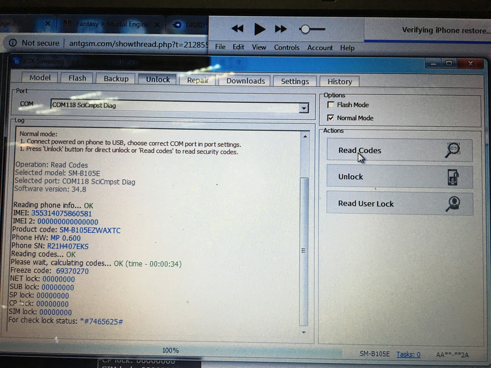Viewport: 491px width, 368px height.
Task: Click the iTunes rewind button
Action: [237, 29]
